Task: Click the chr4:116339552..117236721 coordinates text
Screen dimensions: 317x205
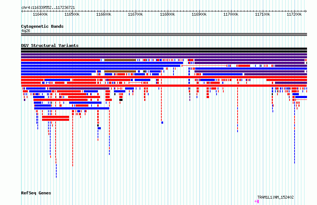Action: point(48,8)
